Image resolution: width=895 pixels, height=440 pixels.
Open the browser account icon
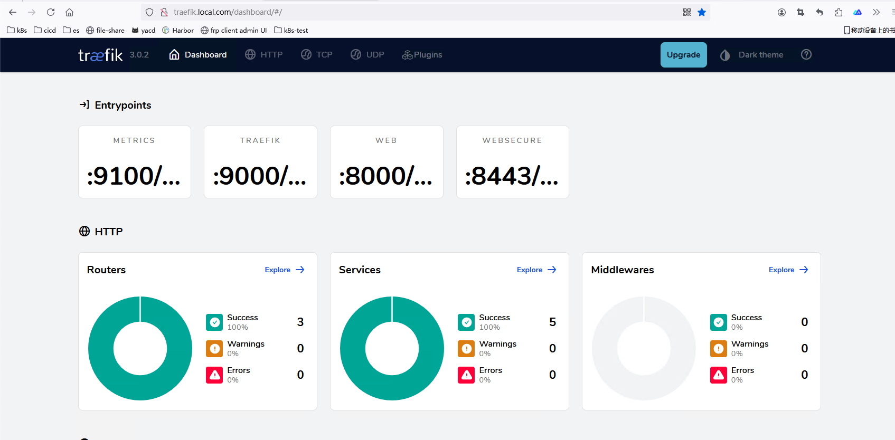coord(781,12)
